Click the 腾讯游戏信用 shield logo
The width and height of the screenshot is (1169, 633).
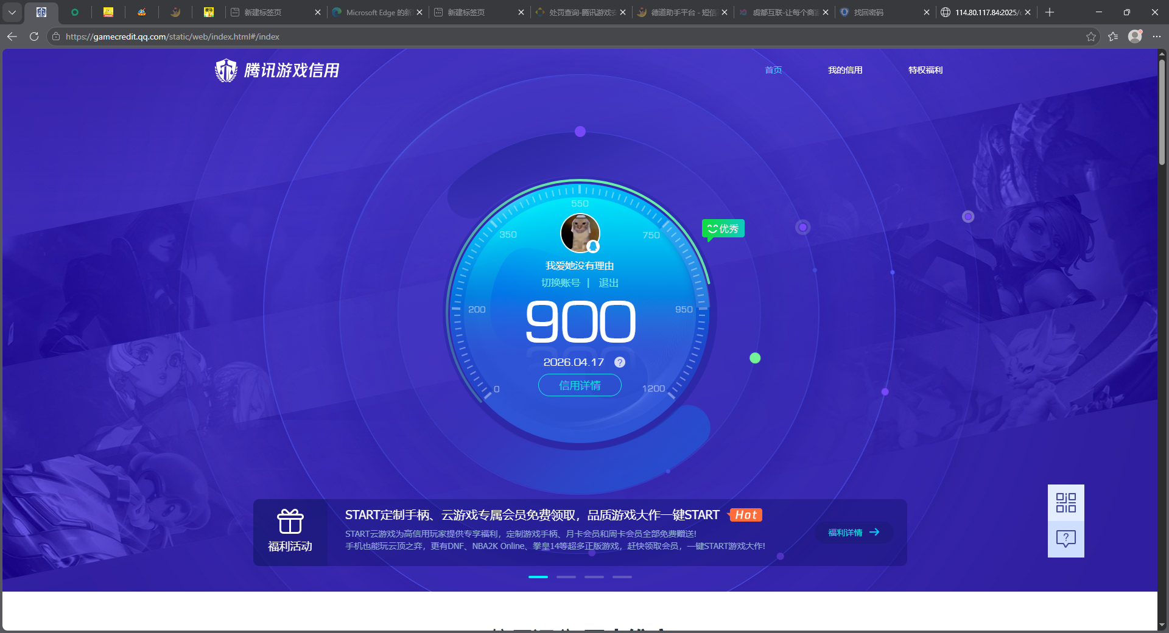click(x=225, y=70)
